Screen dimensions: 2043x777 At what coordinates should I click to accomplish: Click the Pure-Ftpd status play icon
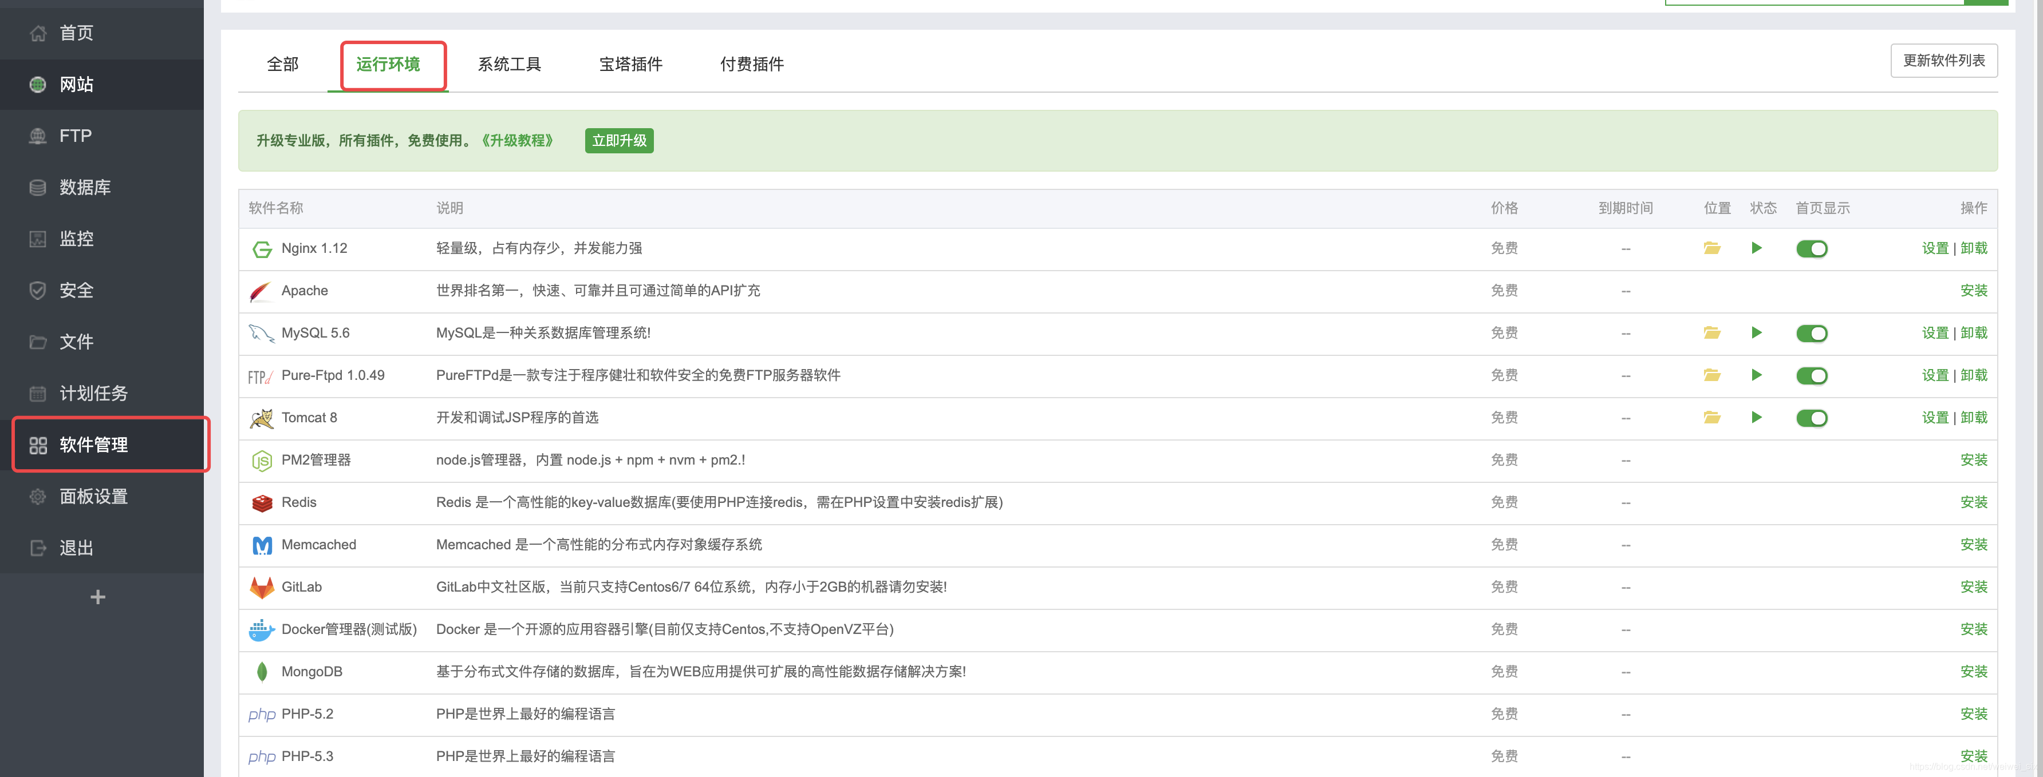tap(1756, 375)
